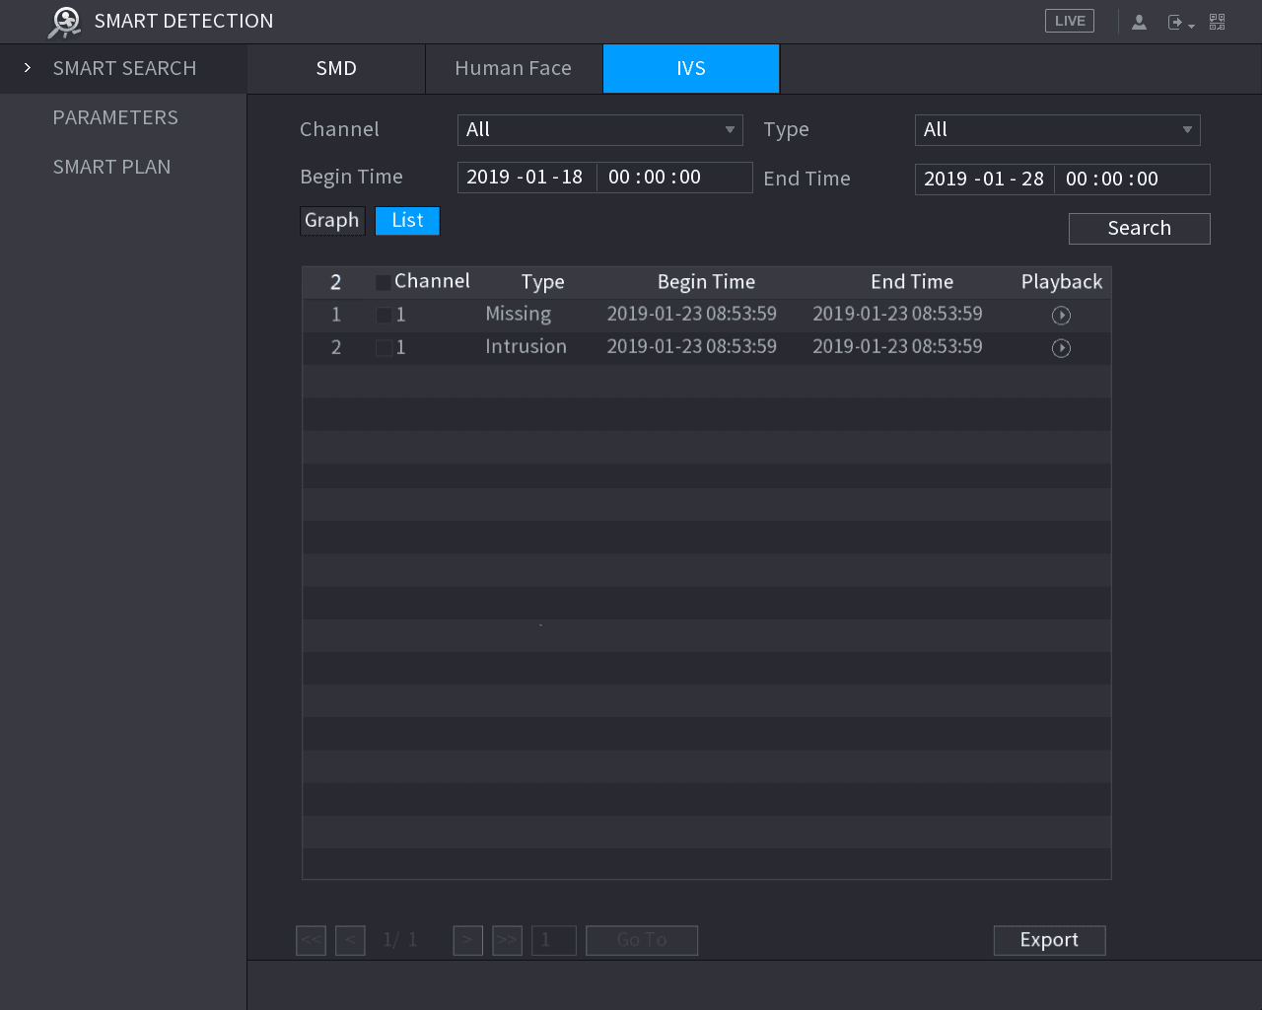Screen dimensions: 1262x1010
Task: Open the logout menu icon
Action: click(x=1180, y=22)
